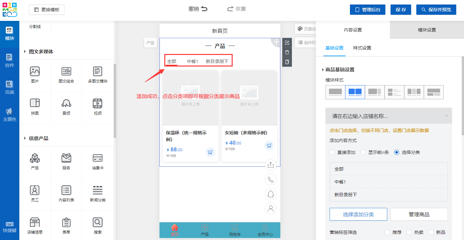The height and width of the screenshot is (240, 464).
Task: Add 保温杯 to cart via cart icon
Action: pyautogui.click(x=210, y=152)
